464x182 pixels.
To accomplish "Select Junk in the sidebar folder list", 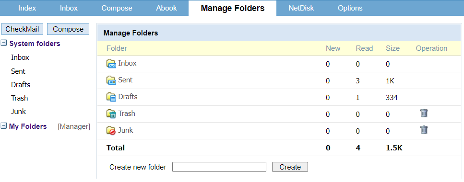I will pyautogui.click(x=18, y=112).
